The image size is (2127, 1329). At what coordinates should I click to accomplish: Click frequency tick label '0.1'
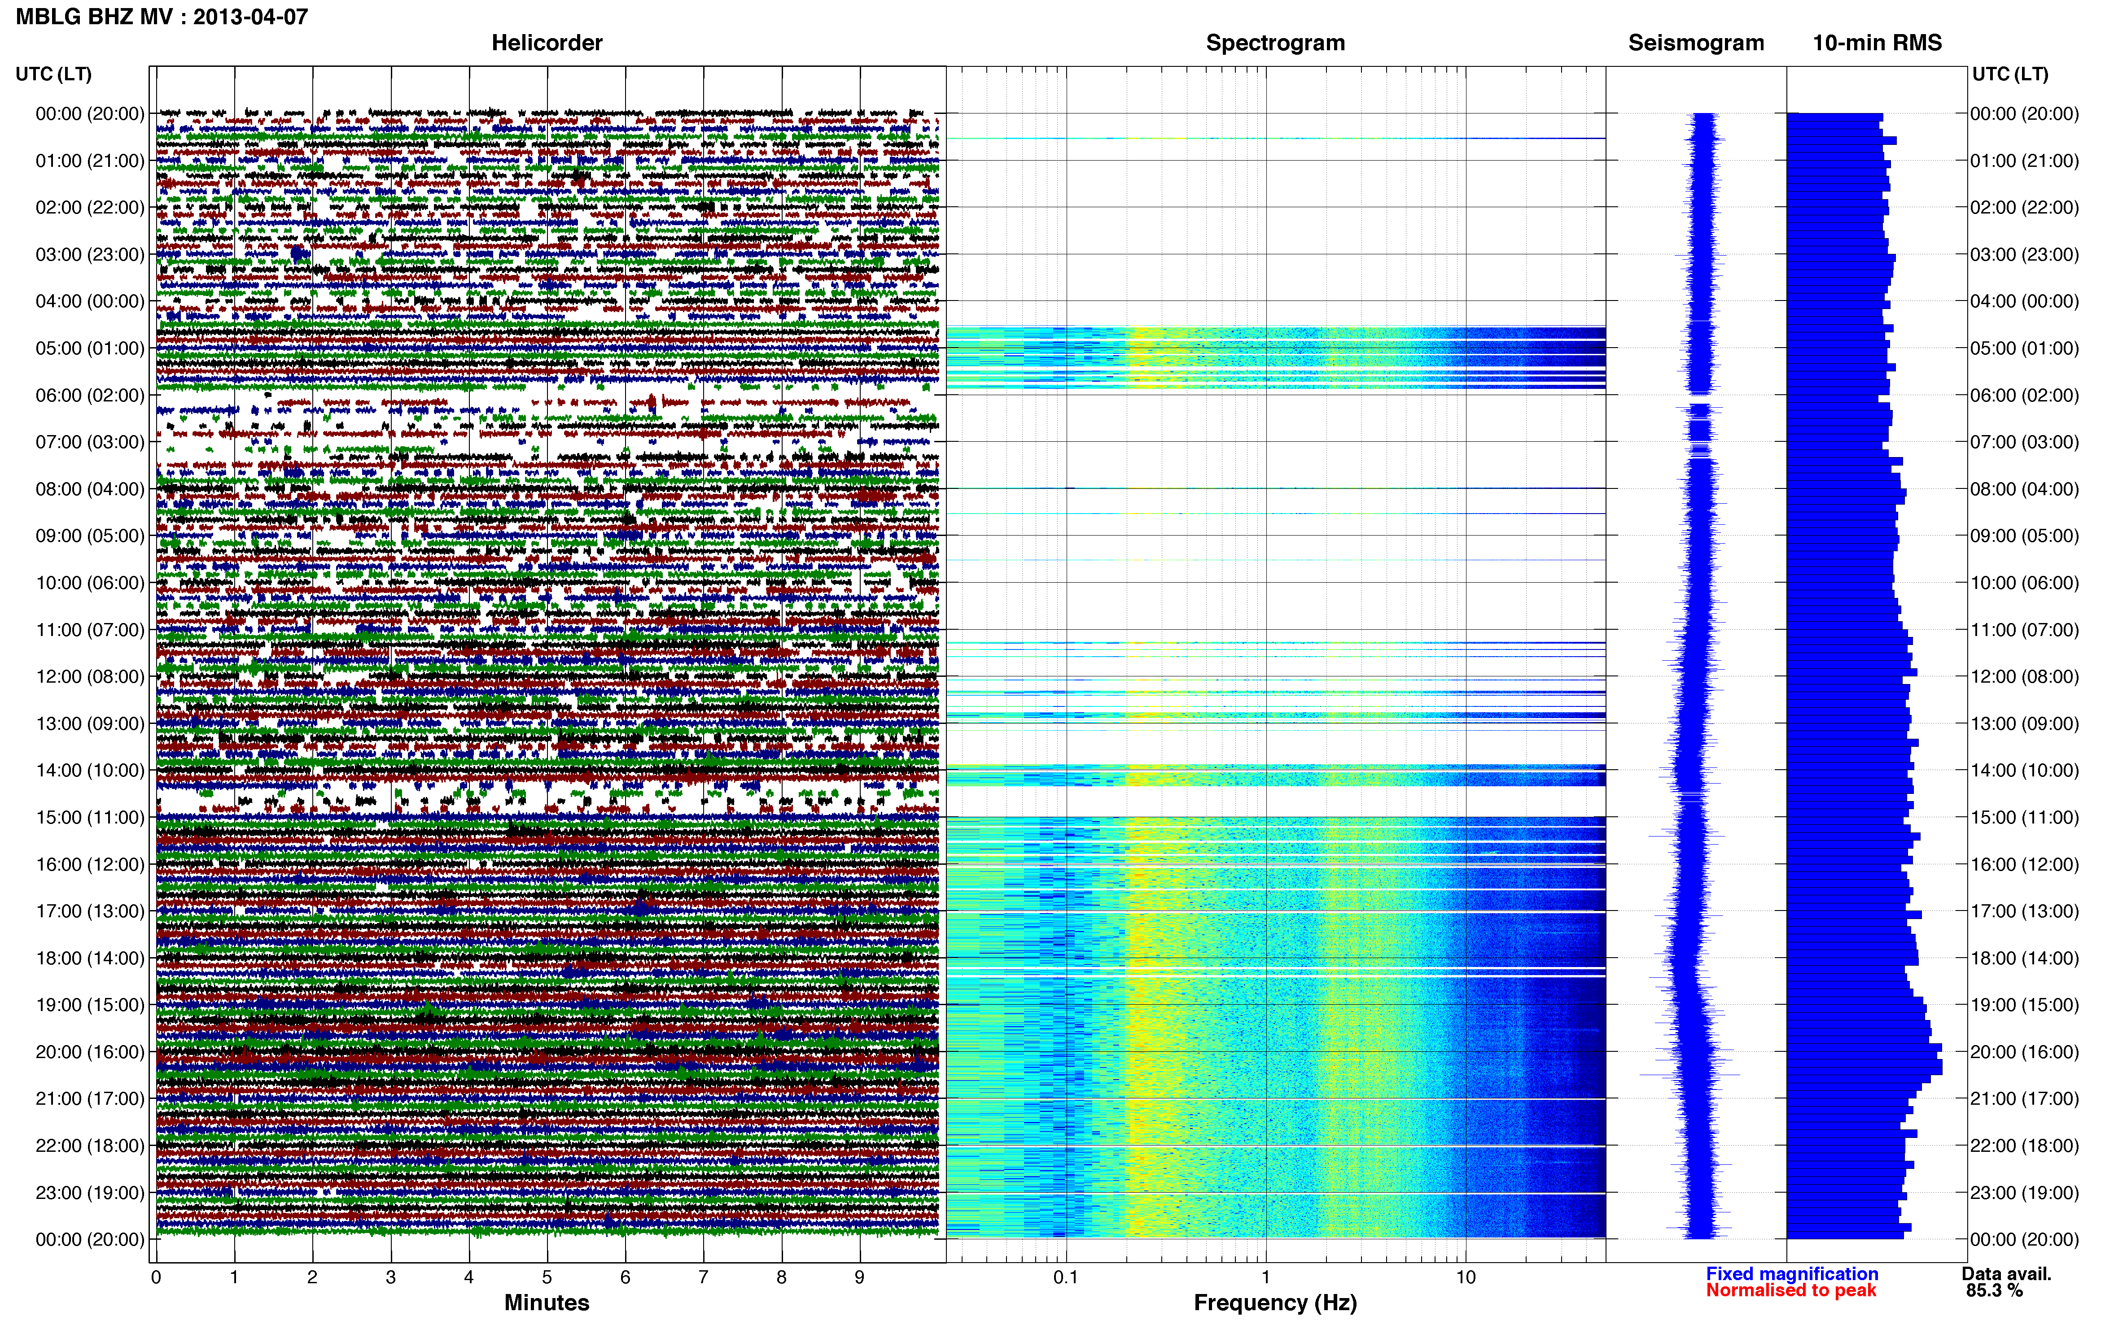1066,1277
